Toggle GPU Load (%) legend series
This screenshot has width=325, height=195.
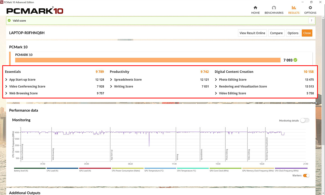coord(95,170)
